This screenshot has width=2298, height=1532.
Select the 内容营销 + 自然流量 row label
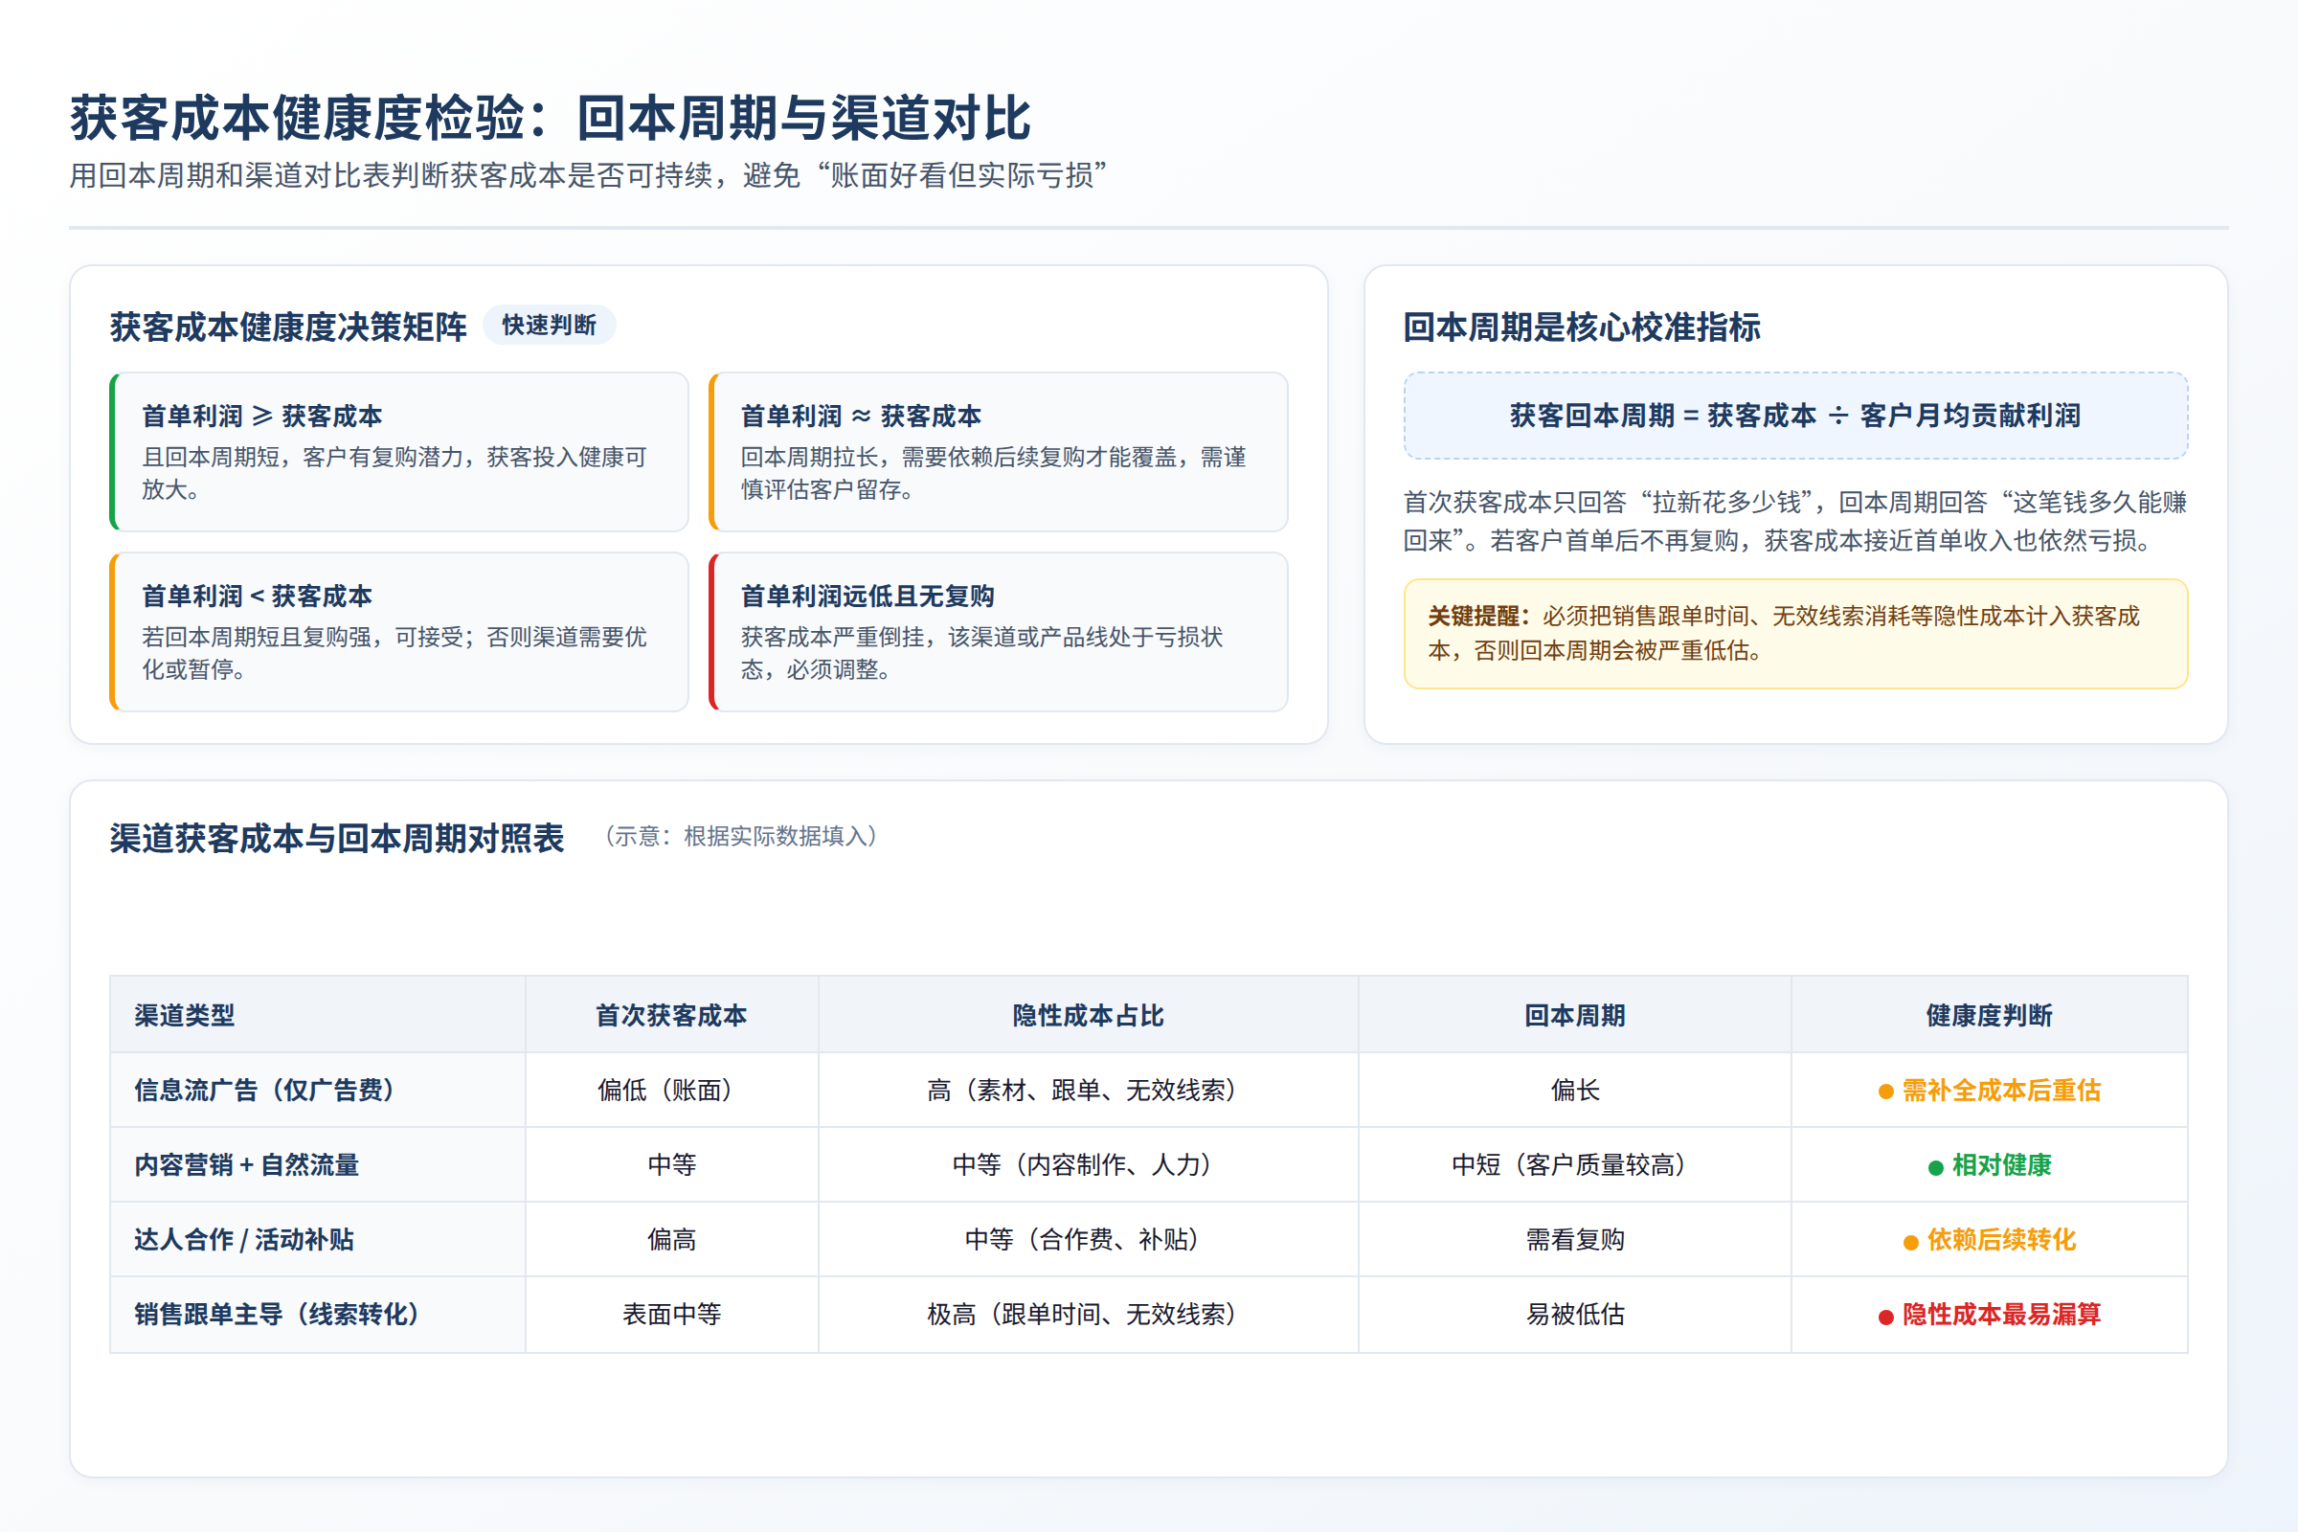pos(247,1164)
